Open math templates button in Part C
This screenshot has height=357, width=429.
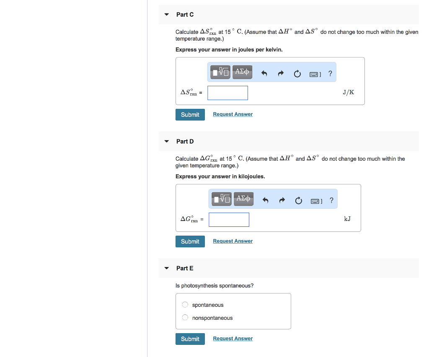[x=220, y=72]
